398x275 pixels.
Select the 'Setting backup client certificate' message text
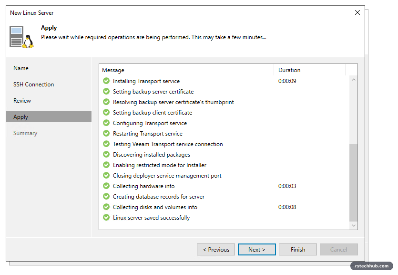(x=153, y=113)
